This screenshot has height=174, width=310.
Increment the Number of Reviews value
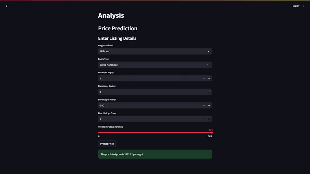209,92
